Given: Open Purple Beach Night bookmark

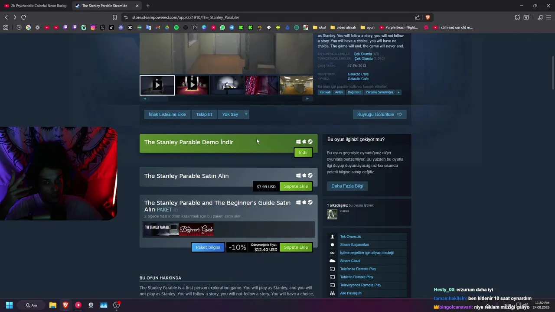Looking at the screenshot, I should coord(398,27).
